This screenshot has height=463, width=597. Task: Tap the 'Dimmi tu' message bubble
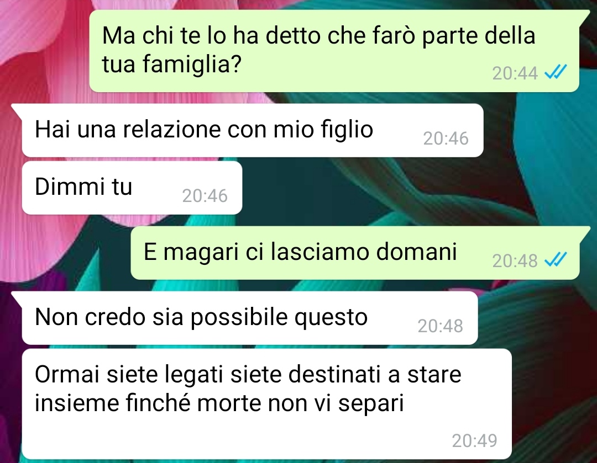pos(132,188)
